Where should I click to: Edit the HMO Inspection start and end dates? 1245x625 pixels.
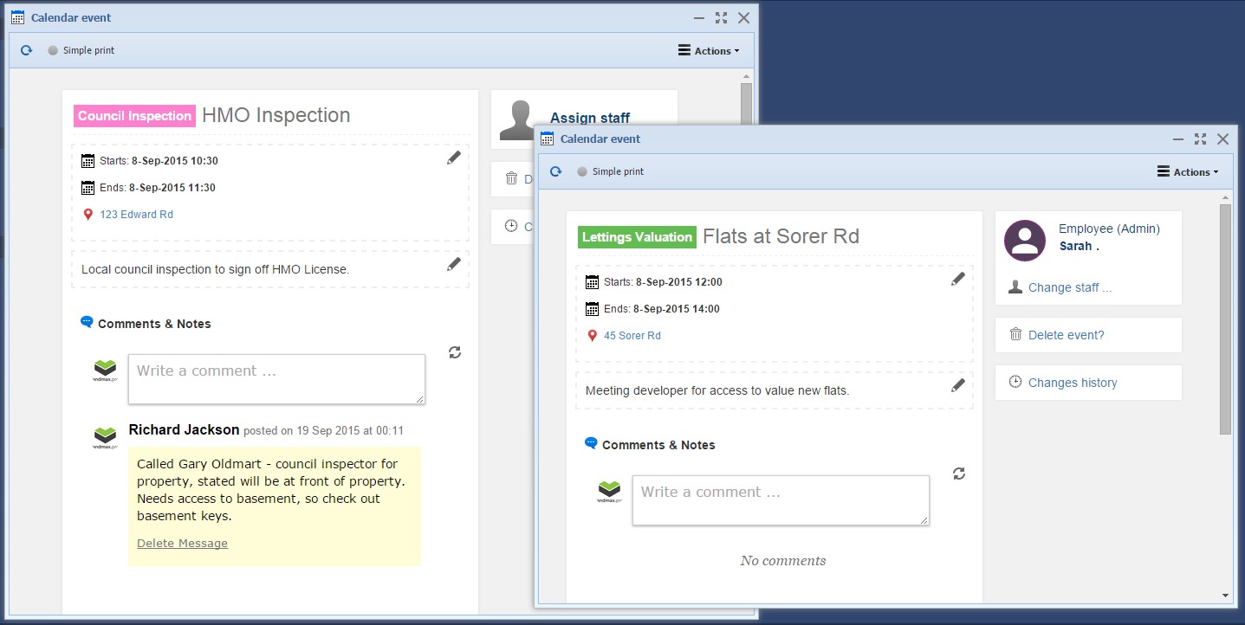pos(453,158)
